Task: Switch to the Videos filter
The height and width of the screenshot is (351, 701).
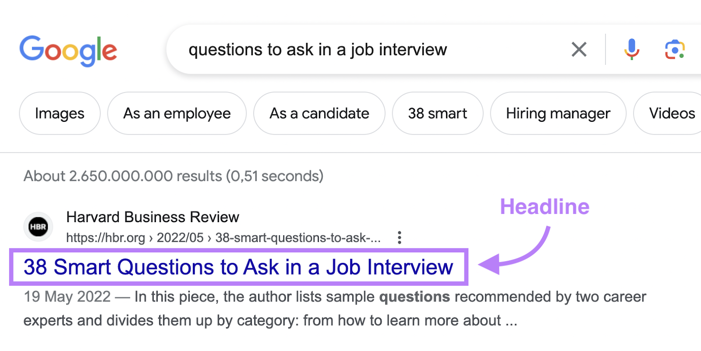Action: point(671,113)
